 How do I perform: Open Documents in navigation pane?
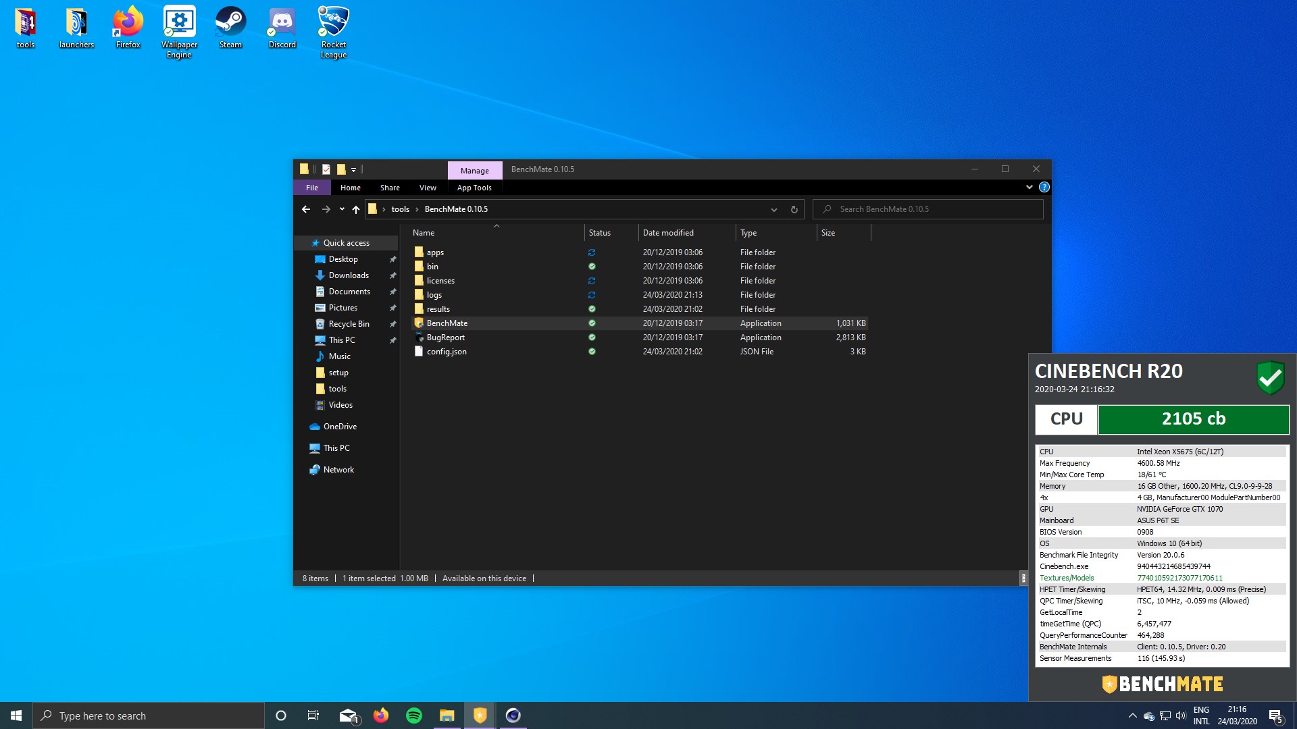click(349, 292)
